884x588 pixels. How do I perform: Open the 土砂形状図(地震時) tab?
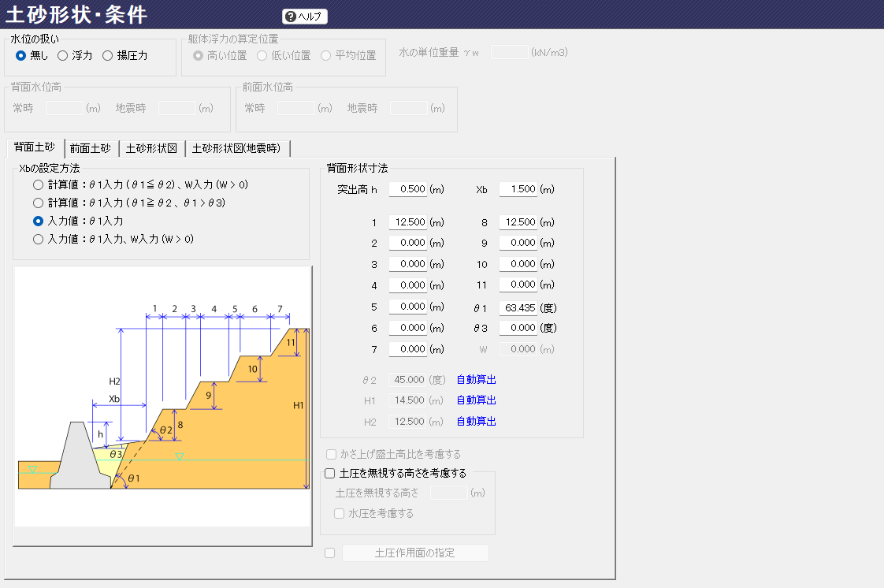pyautogui.click(x=237, y=148)
